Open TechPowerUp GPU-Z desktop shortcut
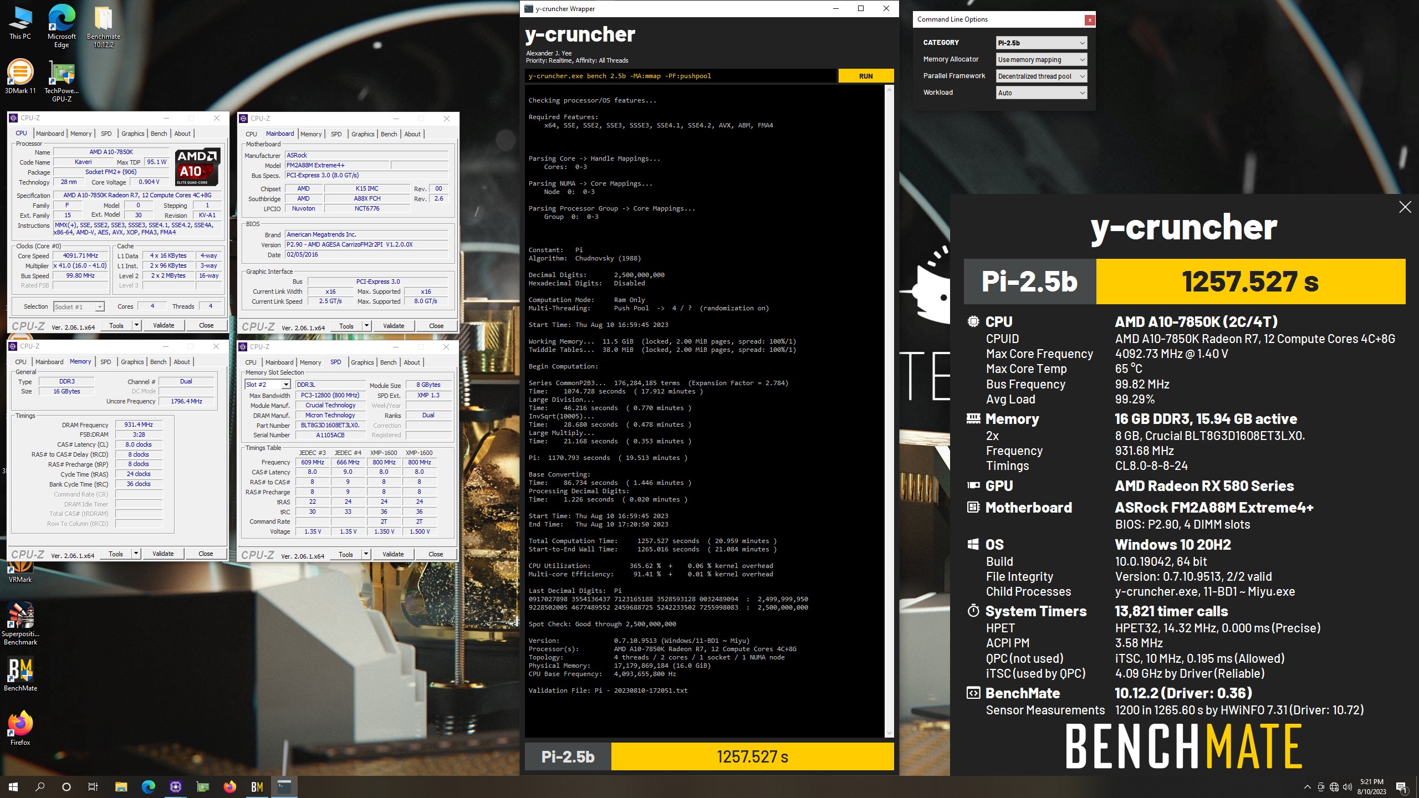The height and width of the screenshot is (798, 1419). 62,81
